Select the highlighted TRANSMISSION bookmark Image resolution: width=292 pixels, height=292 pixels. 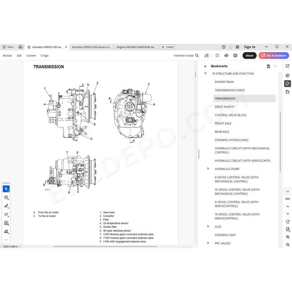tap(244, 98)
